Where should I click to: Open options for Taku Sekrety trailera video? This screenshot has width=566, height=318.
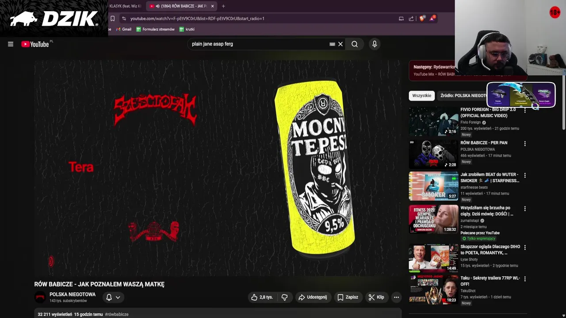tap(525, 279)
